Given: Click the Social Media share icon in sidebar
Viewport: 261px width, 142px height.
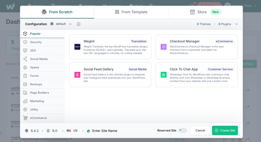Looking at the screenshot, I should [25, 59].
